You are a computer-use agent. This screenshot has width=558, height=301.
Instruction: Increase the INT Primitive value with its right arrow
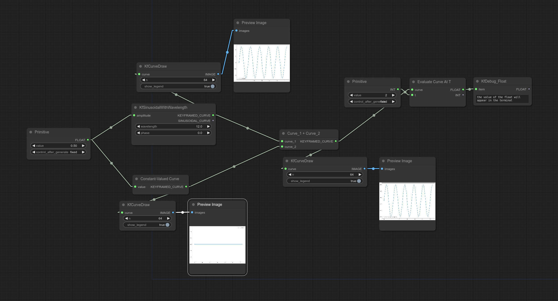tap(393, 95)
